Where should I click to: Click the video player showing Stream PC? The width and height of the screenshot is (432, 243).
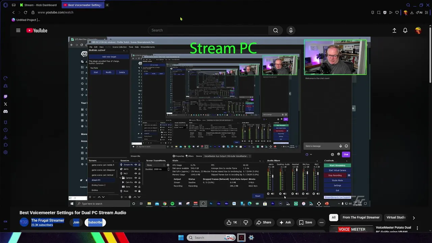tap(219, 122)
